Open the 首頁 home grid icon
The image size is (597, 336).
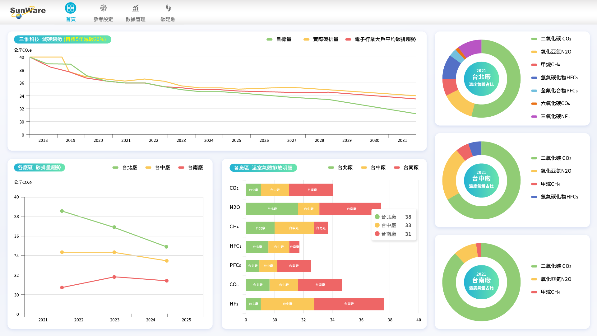pos(71,8)
